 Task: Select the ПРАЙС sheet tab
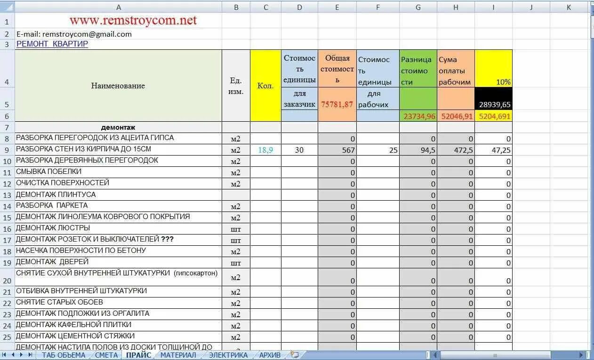click(138, 355)
